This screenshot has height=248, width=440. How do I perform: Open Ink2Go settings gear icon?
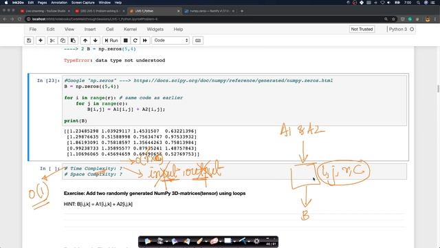coord(256,241)
